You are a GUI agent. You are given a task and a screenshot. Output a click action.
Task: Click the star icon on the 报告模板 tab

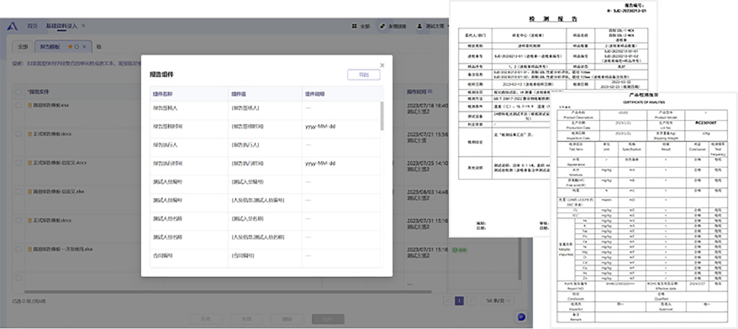70,46
